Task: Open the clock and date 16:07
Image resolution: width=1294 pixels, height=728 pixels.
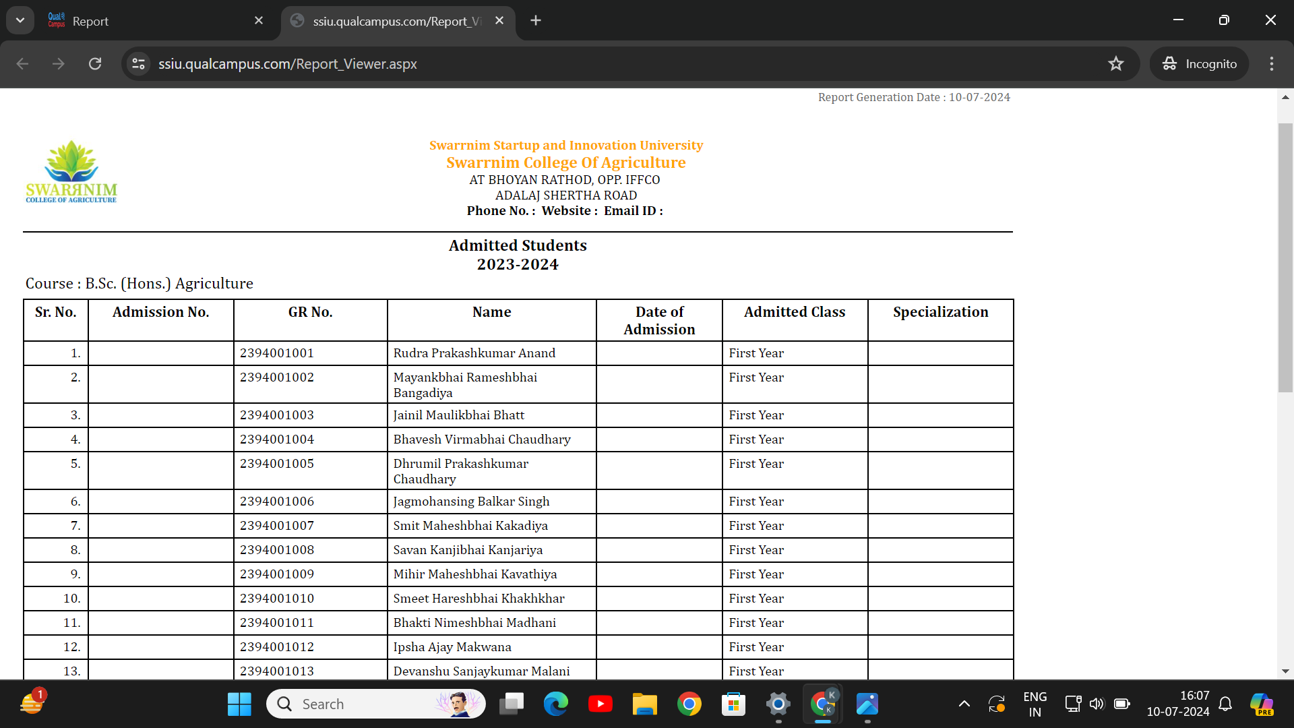Action: 1178,704
